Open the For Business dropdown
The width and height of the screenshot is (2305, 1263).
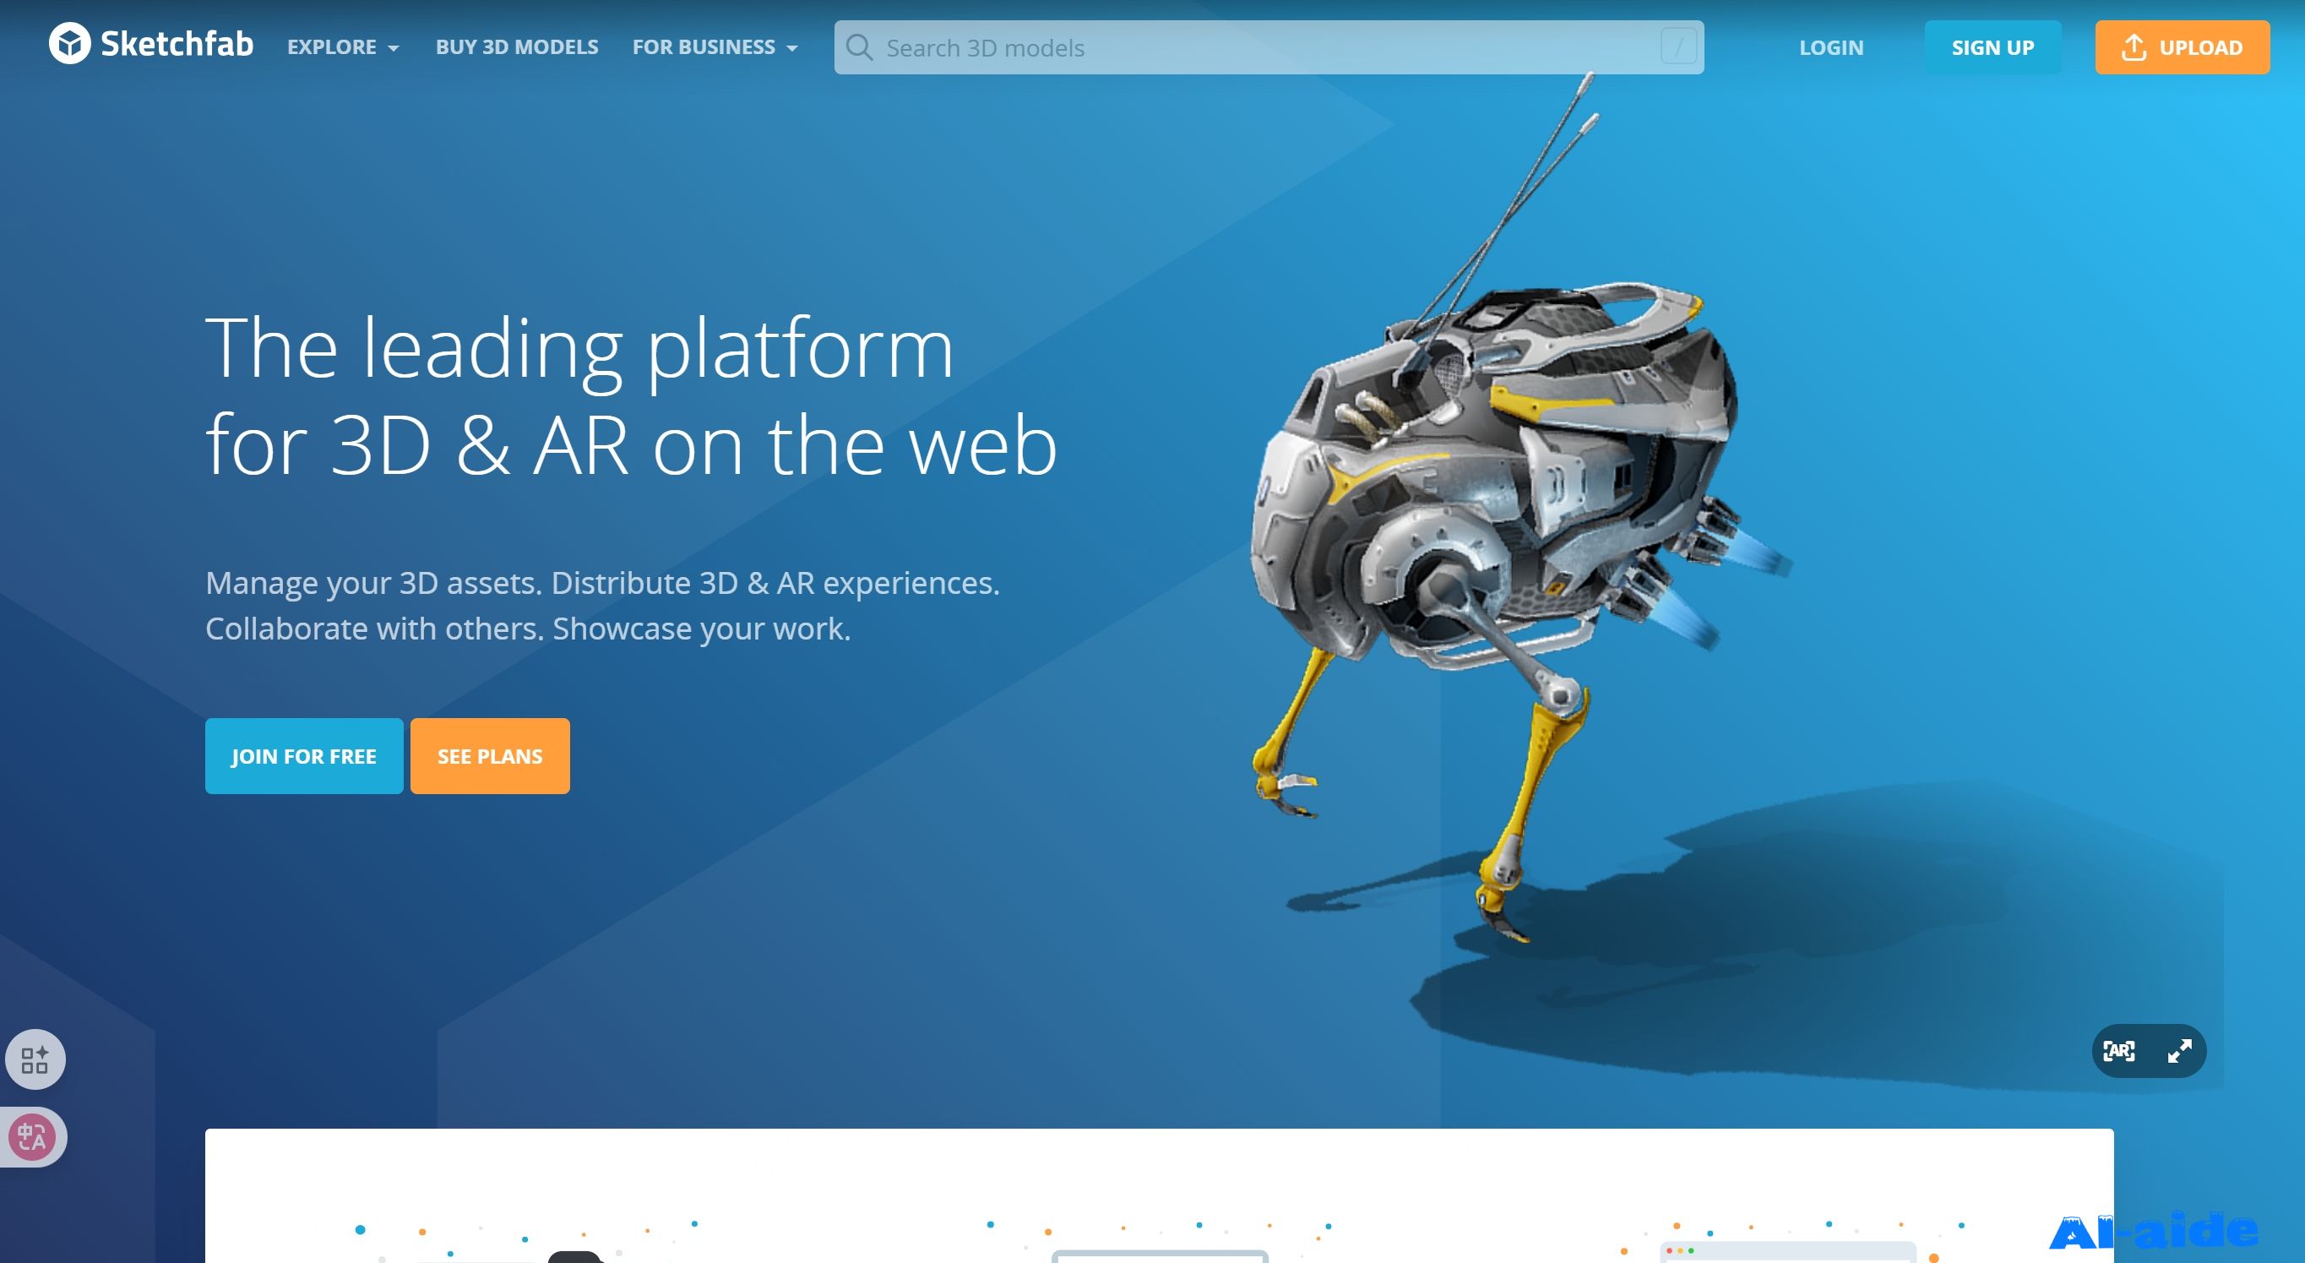[x=714, y=47]
